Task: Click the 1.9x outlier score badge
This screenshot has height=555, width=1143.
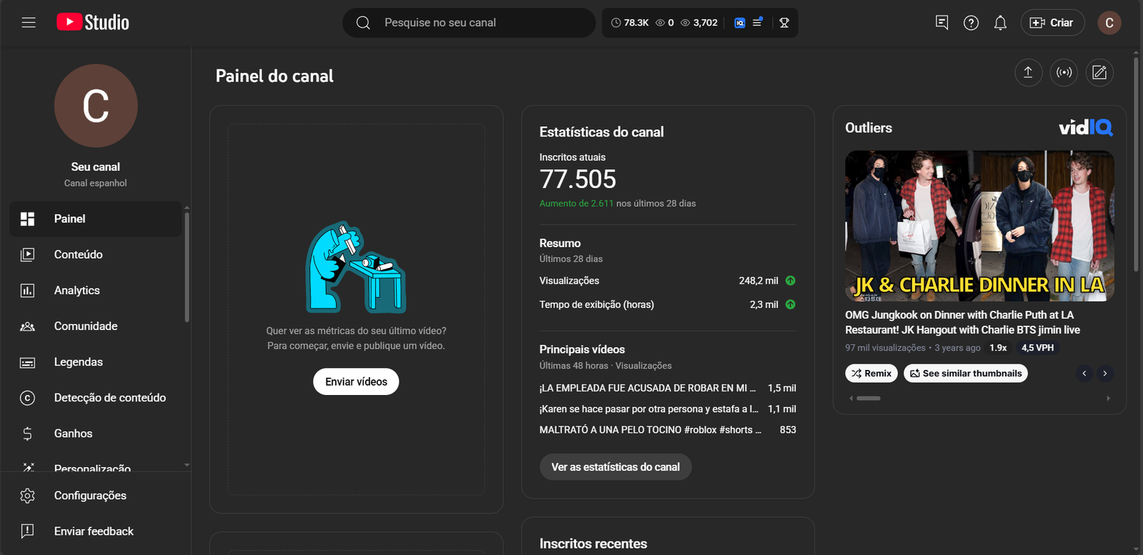Action: pos(998,348)
